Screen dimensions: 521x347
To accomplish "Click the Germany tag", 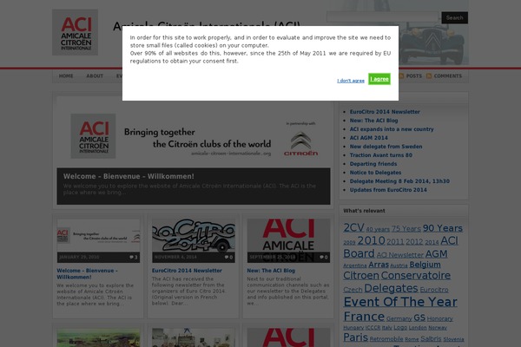I will click(x=399, y=318).
